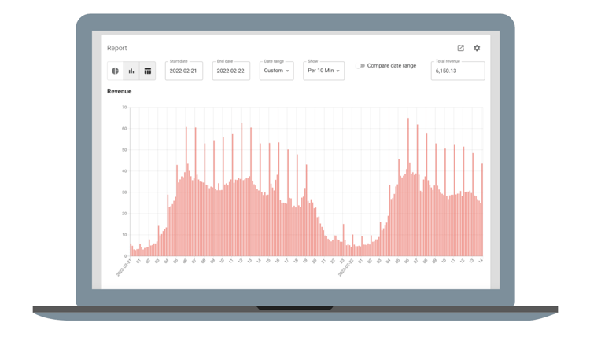Edit the End date field
The height and width of the screenshot is (337, 590).
click(231, 71)
